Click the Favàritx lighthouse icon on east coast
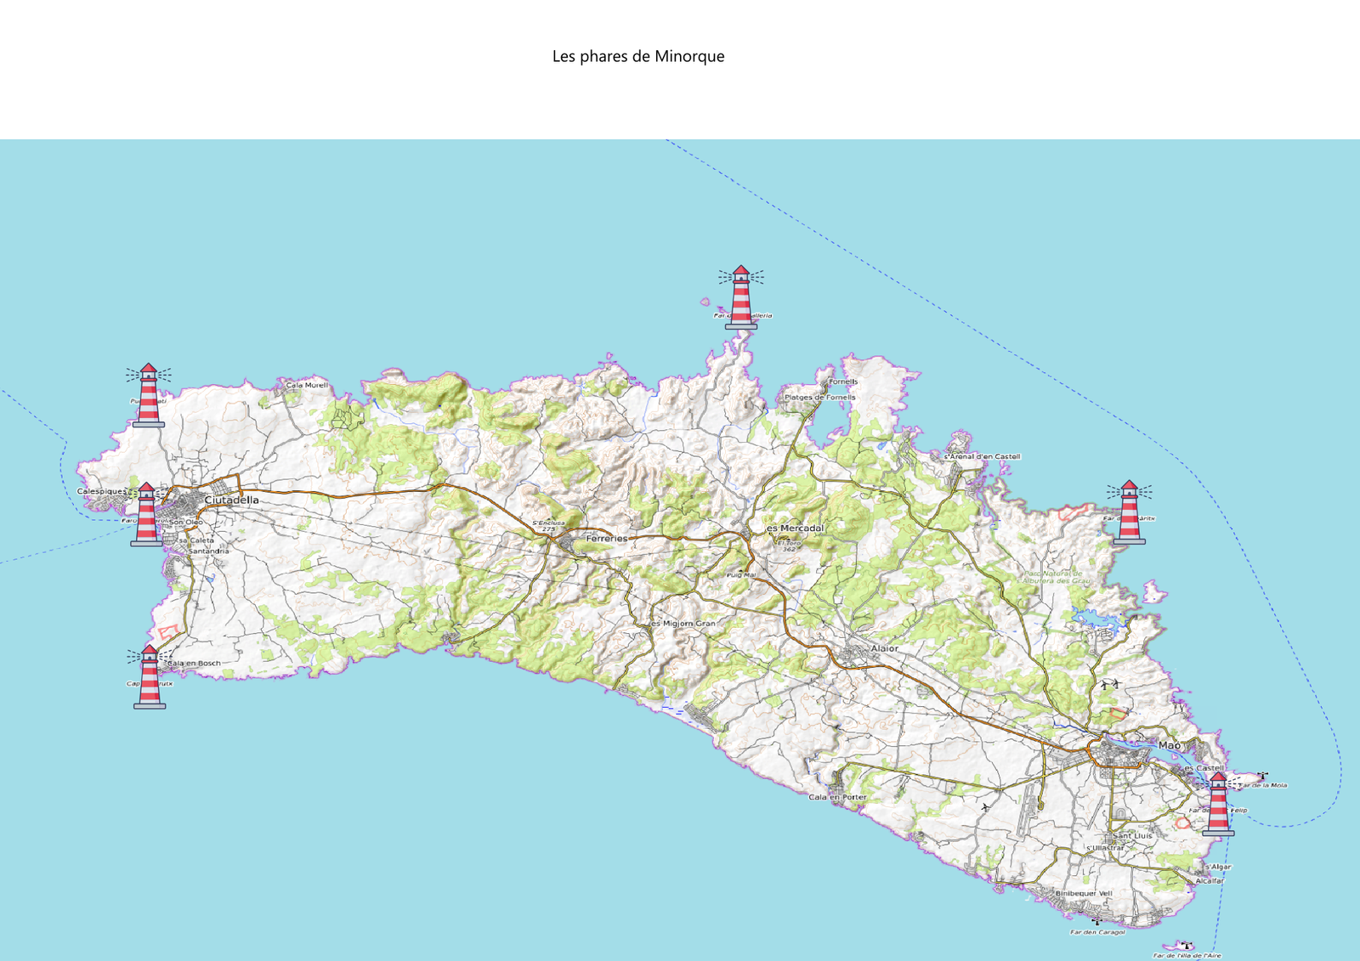Viewport: 1360px width, 961px height. [1129, 512]
